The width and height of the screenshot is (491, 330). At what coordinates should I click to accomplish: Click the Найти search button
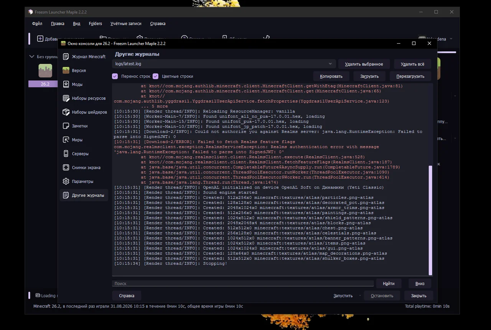pos(389,284)
